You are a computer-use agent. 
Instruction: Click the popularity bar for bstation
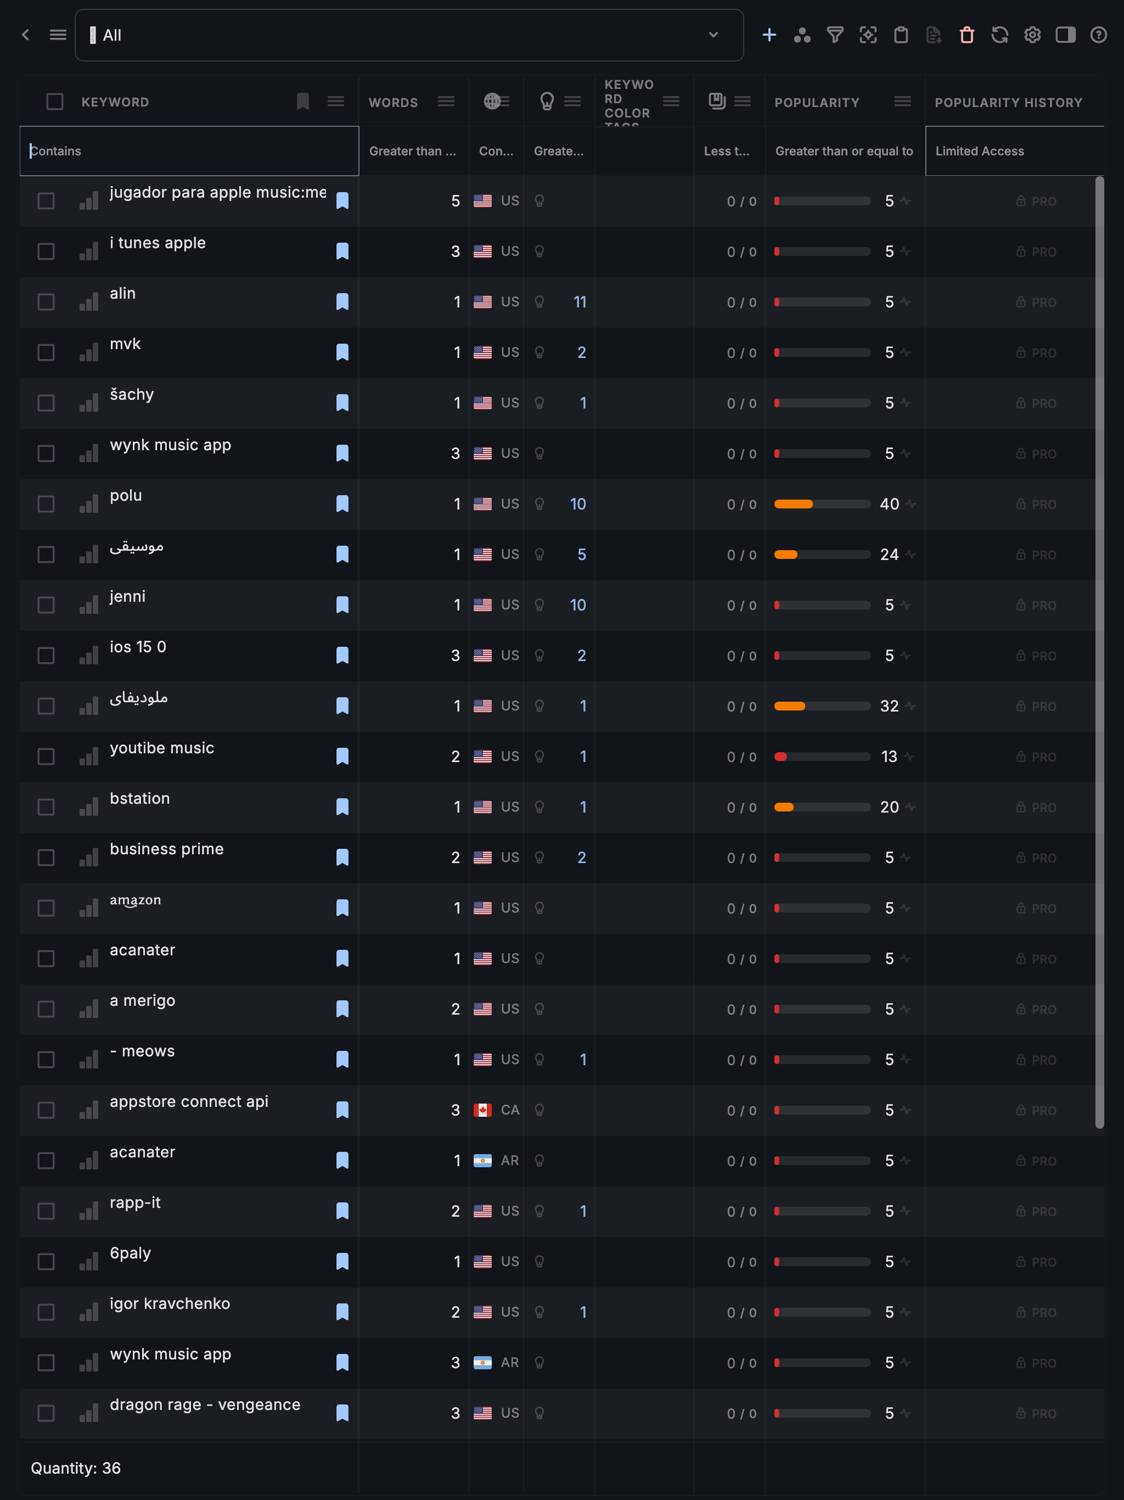[822, 807]
